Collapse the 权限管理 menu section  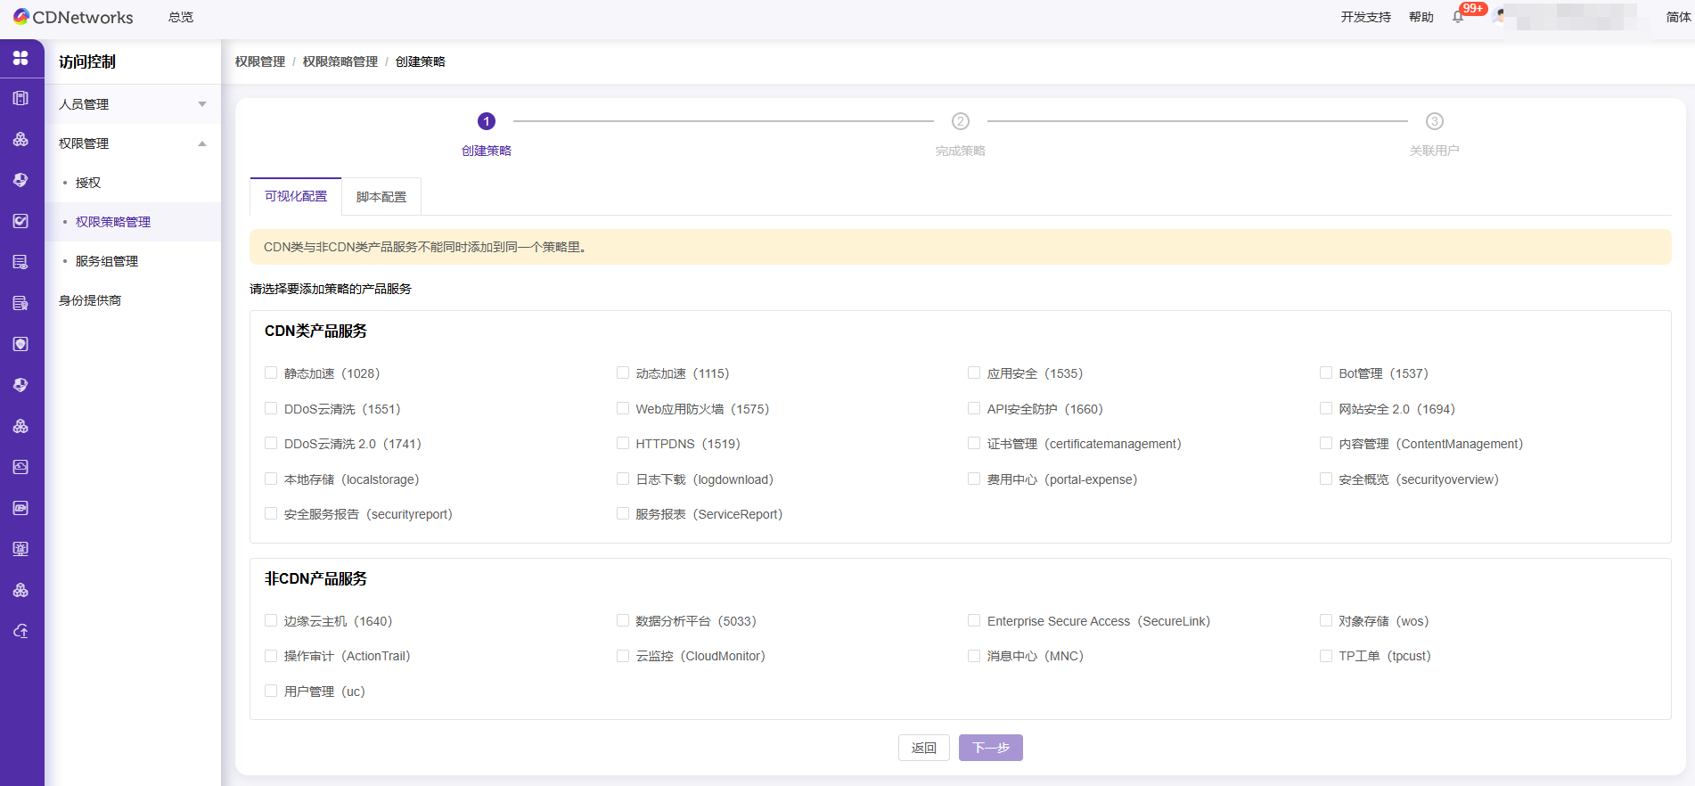132,143
